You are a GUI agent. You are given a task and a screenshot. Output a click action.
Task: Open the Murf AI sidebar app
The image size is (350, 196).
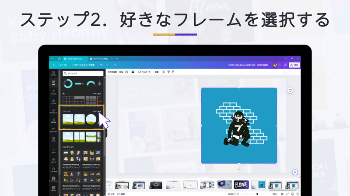(x=53, y=160)
